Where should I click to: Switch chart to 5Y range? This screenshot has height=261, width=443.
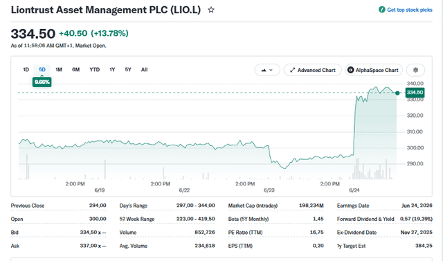[x=128, y=69]
